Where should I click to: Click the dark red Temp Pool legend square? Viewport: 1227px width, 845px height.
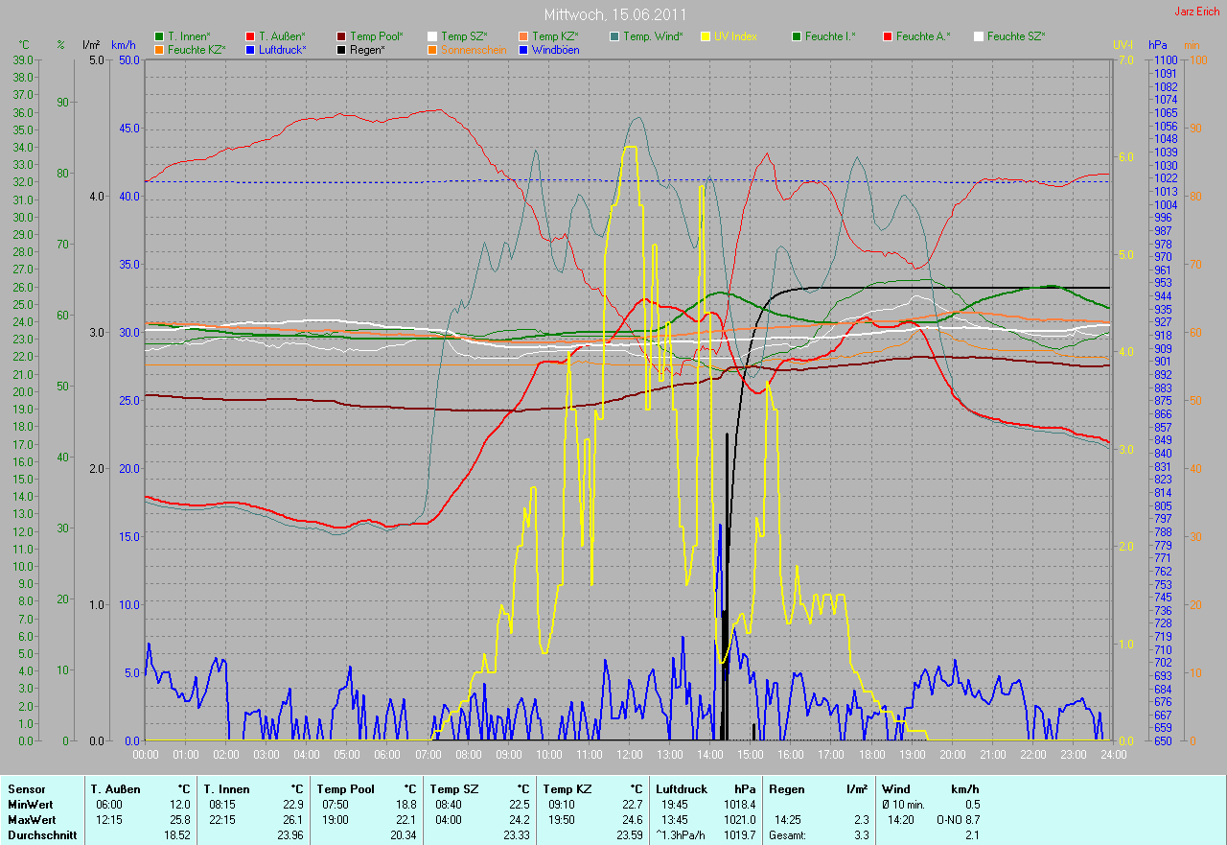coord(341,36)
